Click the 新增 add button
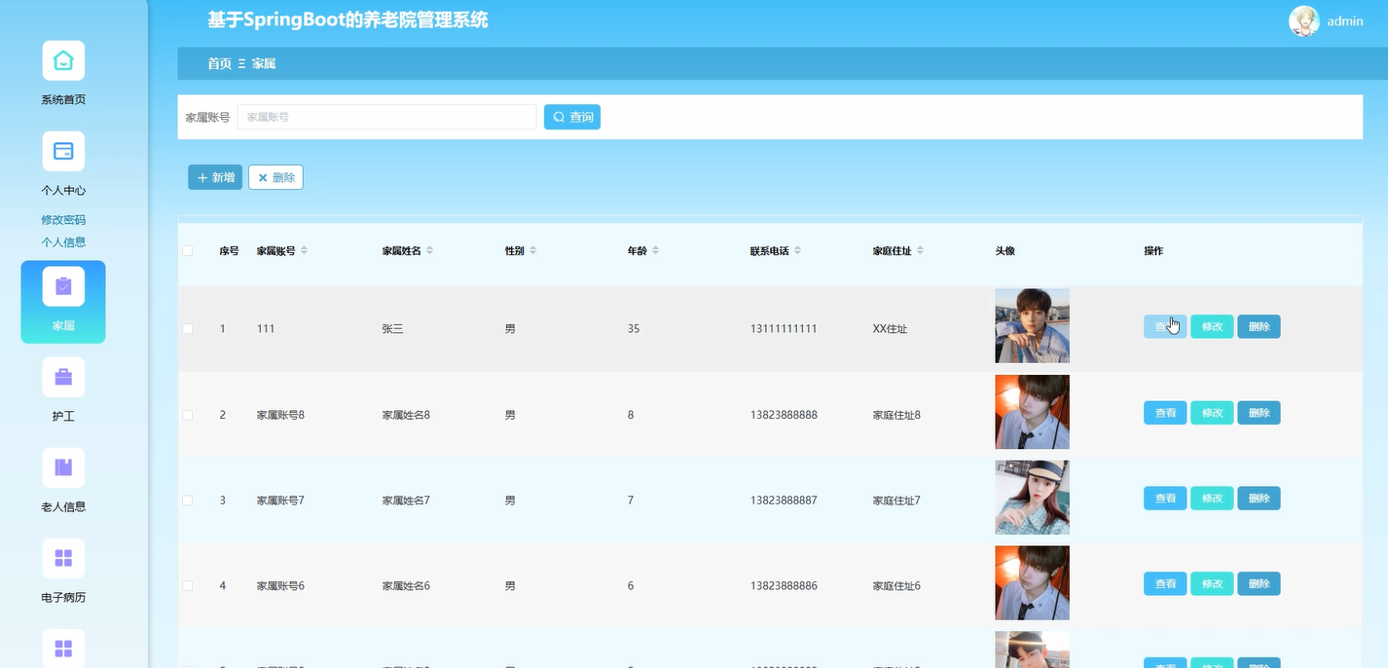Screen dimensions: 1388x668 215,177
